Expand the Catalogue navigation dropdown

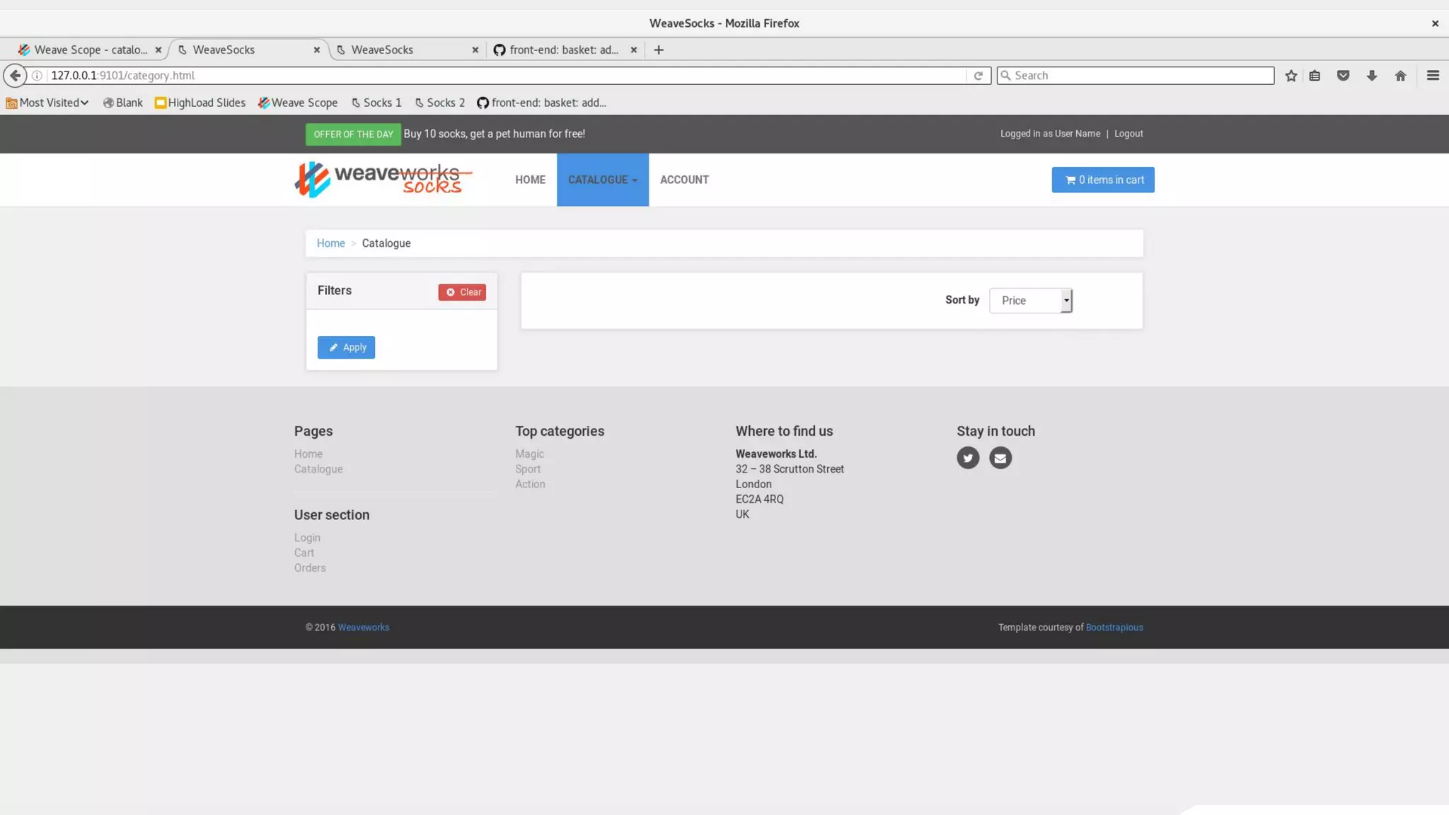[x=602, y=180]
